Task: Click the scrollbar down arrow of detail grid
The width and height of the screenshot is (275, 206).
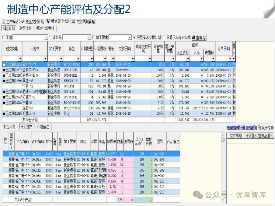Action: (x=223, y=200)
